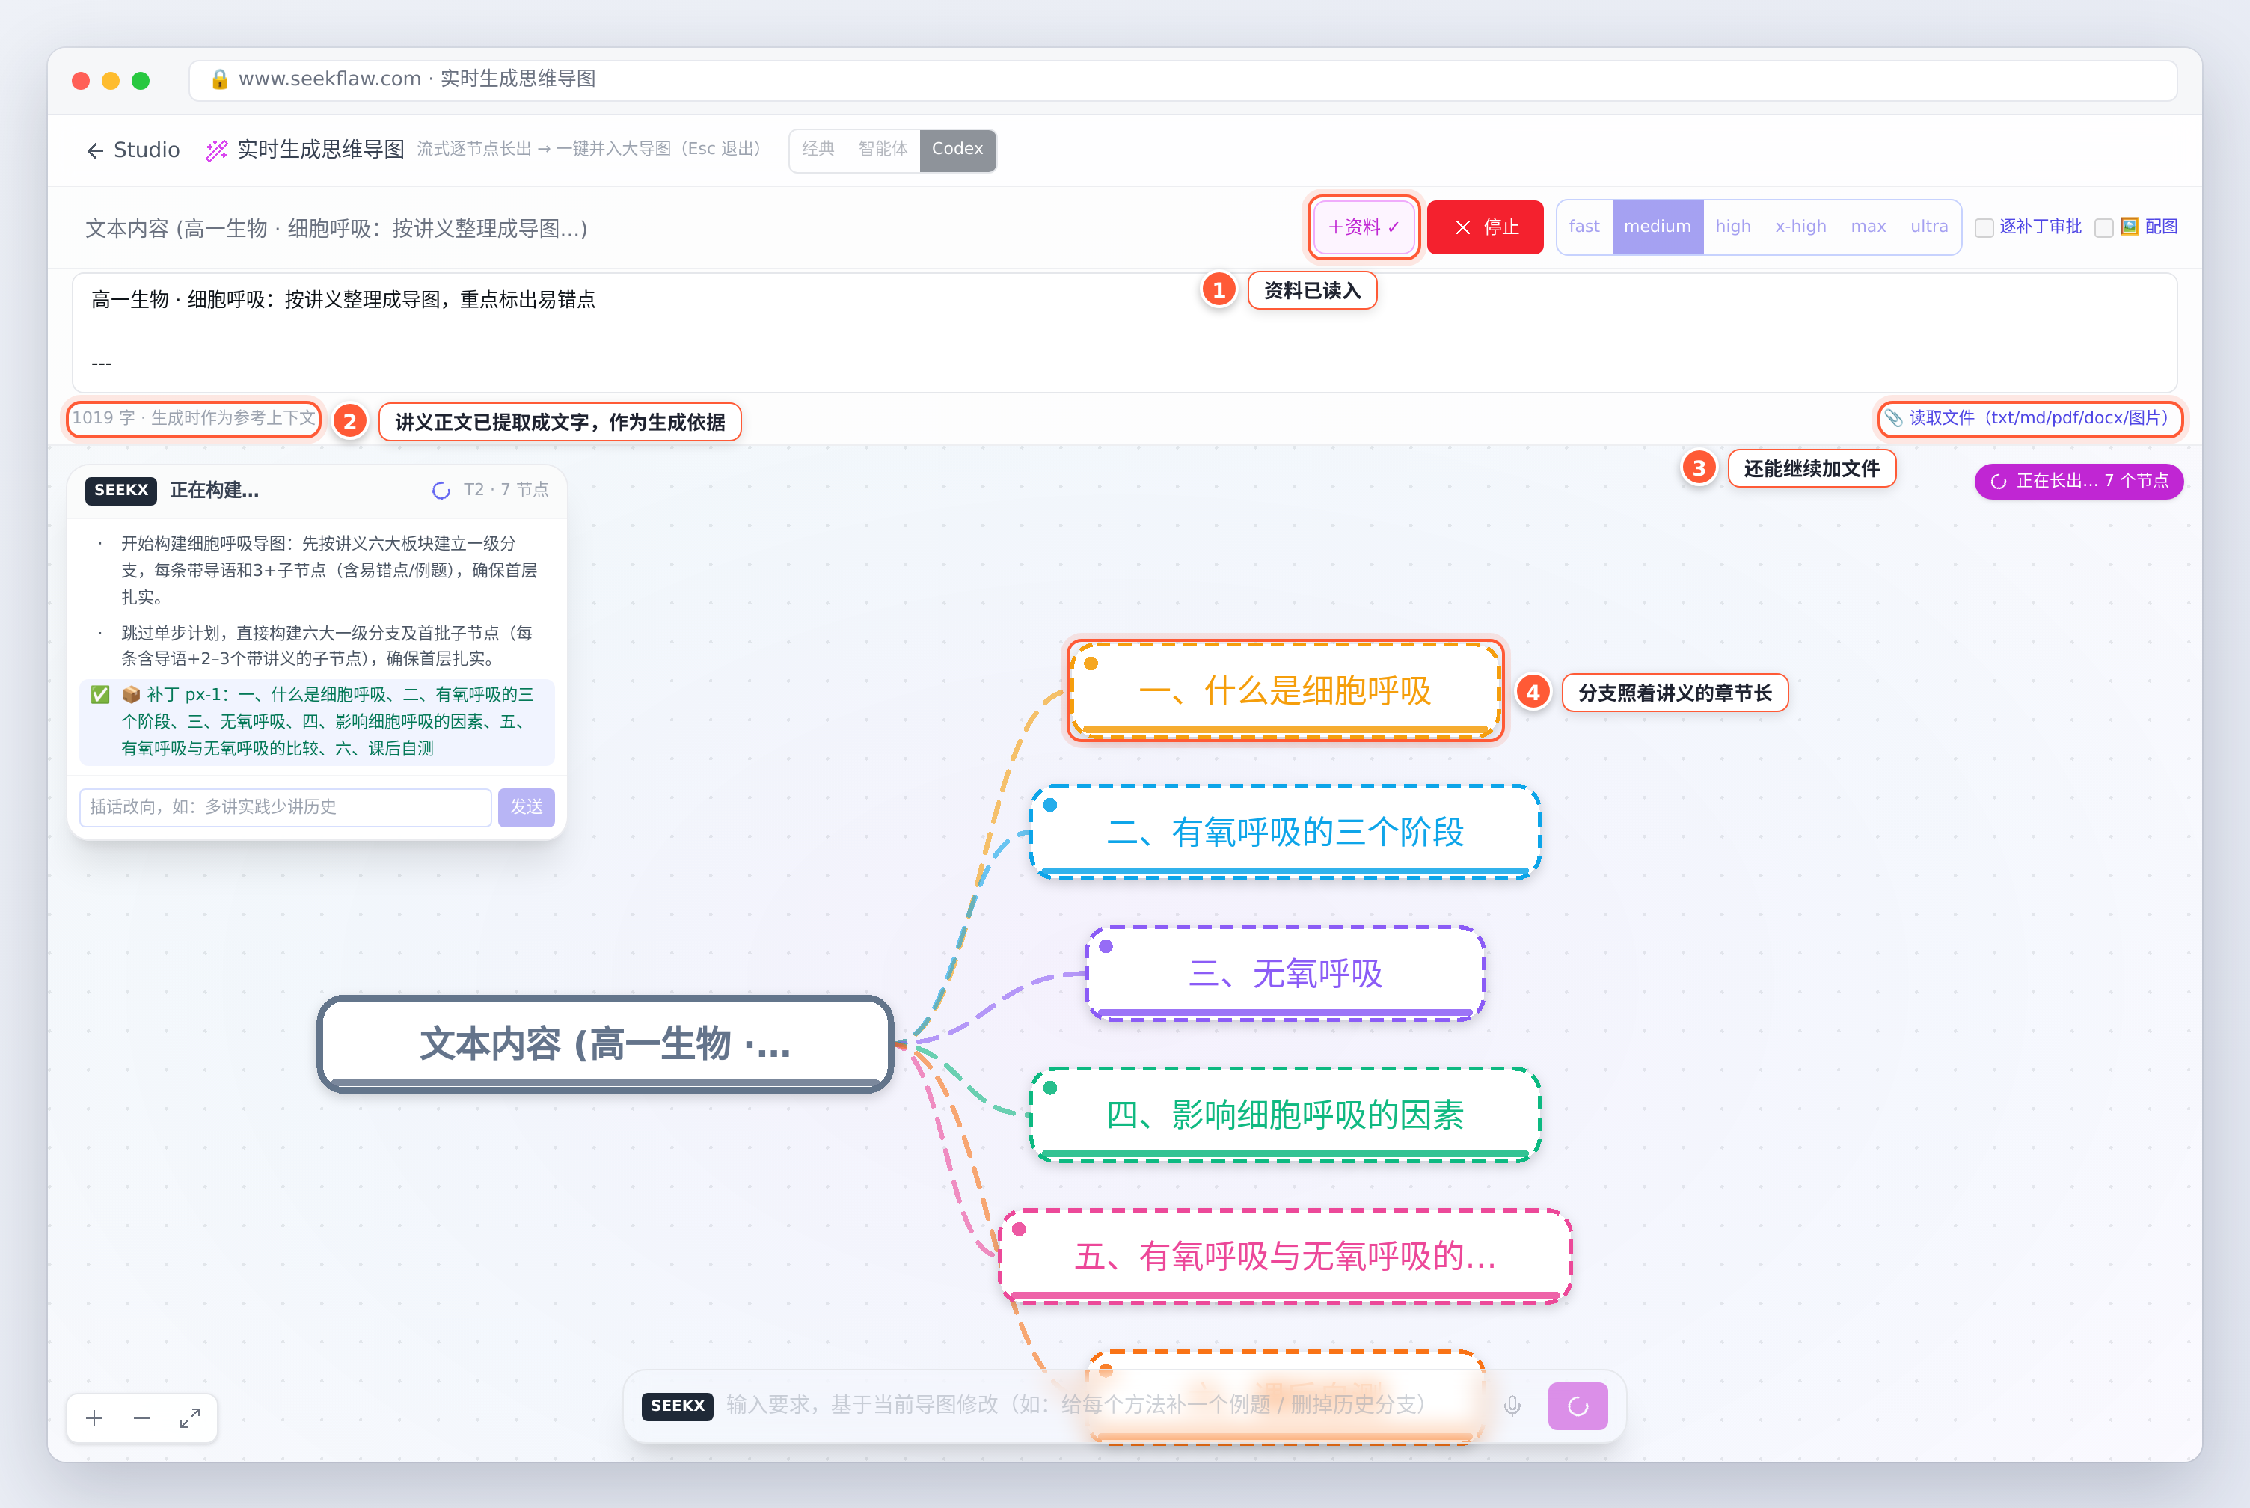Select the root node 文本内容 (高一生物 ·…
Image resolution: width=2250 pixels, height=1508 pixels.
[606, 1044]
